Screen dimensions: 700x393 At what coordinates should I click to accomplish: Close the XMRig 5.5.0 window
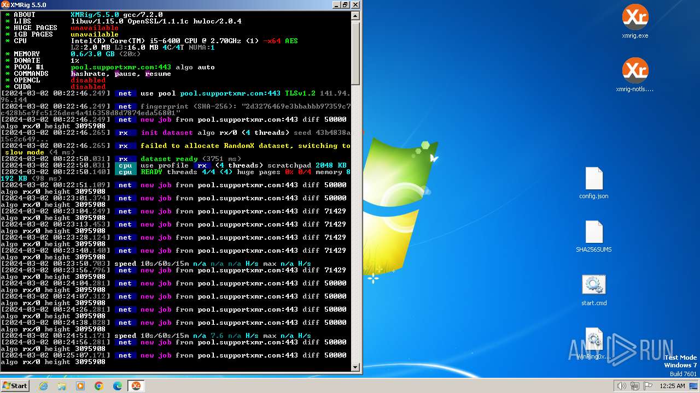pos(355,4)
